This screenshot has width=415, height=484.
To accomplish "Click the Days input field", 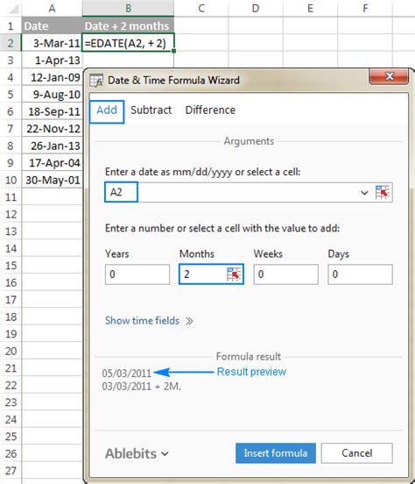I will coord(360,274).
